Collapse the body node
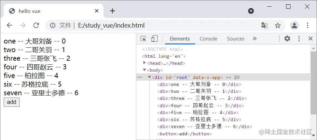This screenshot has width=317, height=140. click(x=144, y=70)
